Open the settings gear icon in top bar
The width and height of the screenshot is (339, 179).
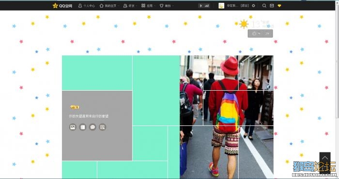pos(254,6)
